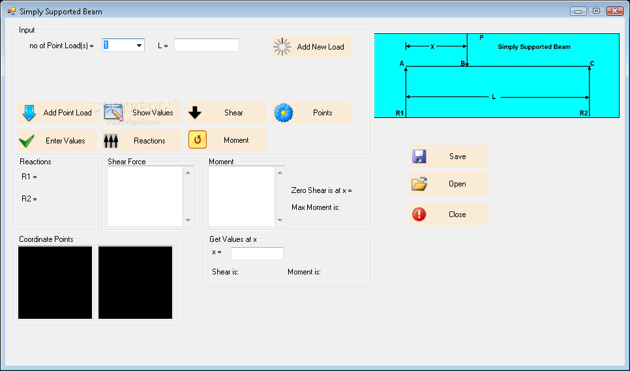Click the 'Zero Shear is at x =' text
Screen dimensions: 630x371
(x=322, y=190)
